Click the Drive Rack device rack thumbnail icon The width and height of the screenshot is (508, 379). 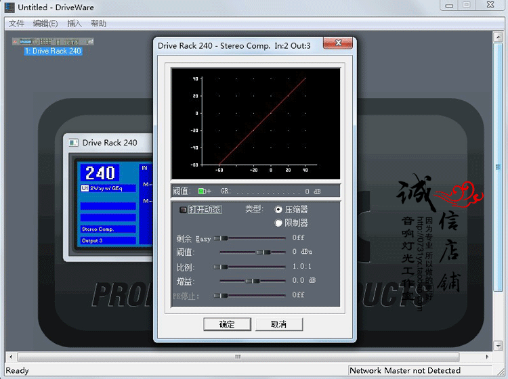pyautogui.click(x=53, y=41)
